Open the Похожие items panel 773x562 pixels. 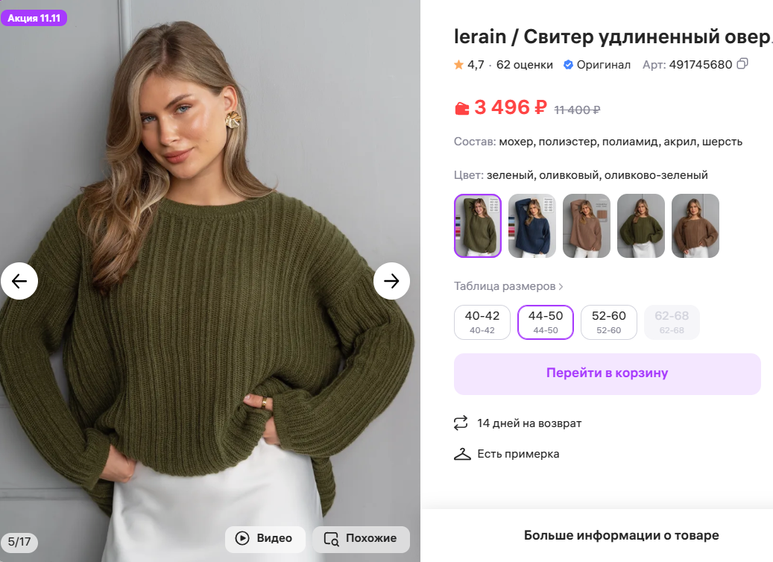click(x=361, y=539)
